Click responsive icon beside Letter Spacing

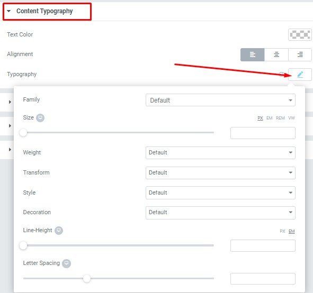point(66,263)
